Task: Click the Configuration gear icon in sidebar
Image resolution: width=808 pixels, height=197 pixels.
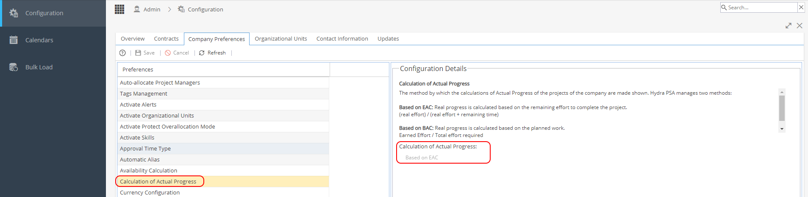Action: pyautogui.click(x=14, y=13)
